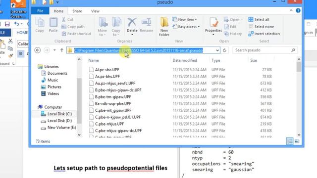Open the Easy access dropdown
The image size is (317, 178).
pyautogui.click(x=186, y=27)
